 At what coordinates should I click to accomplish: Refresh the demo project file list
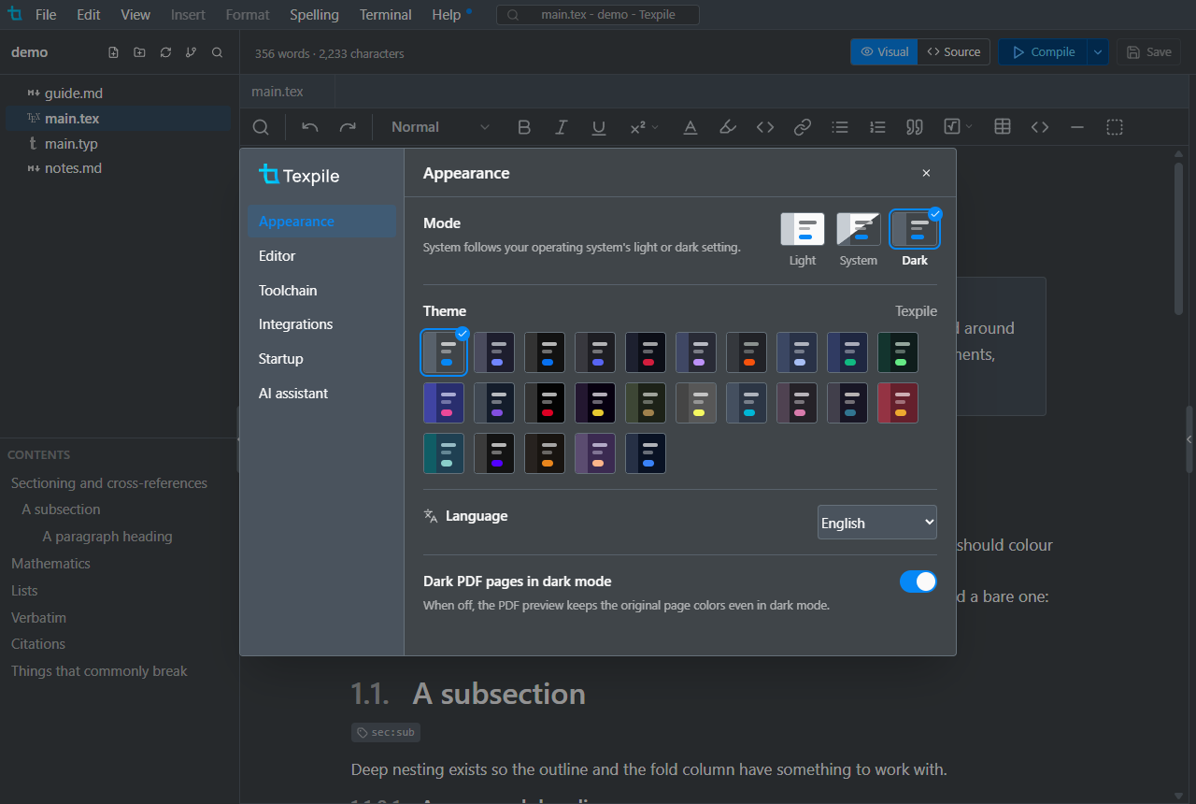tap(165, 52)
